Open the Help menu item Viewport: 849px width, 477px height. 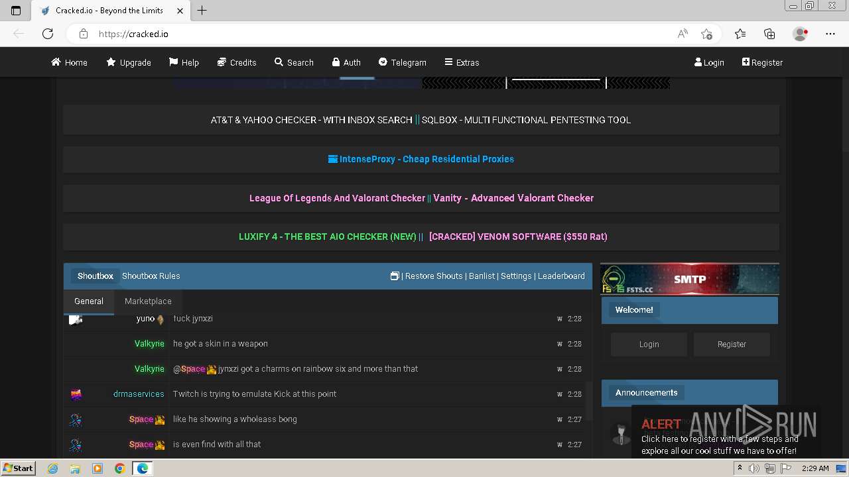pos(184,62)
